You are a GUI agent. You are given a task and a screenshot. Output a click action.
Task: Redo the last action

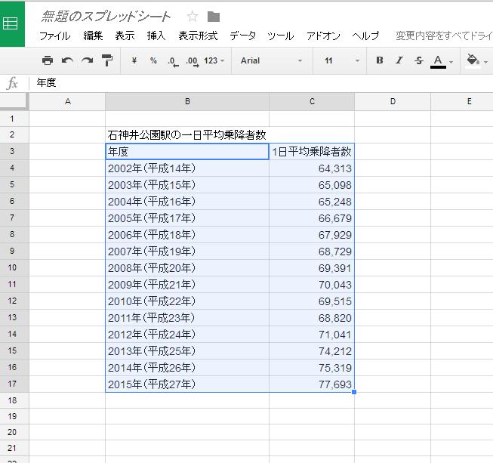click(x=87, y=60)
